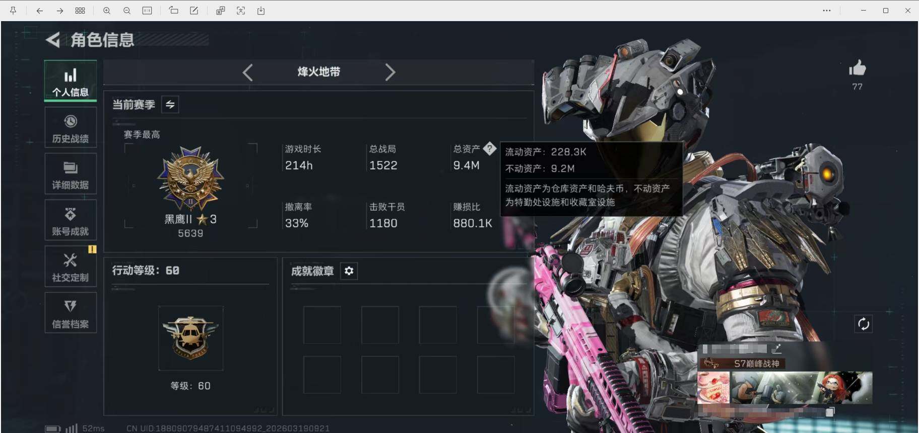919x433 pixels.
Task: Click the rank score 5639
Action: point(190,233)
